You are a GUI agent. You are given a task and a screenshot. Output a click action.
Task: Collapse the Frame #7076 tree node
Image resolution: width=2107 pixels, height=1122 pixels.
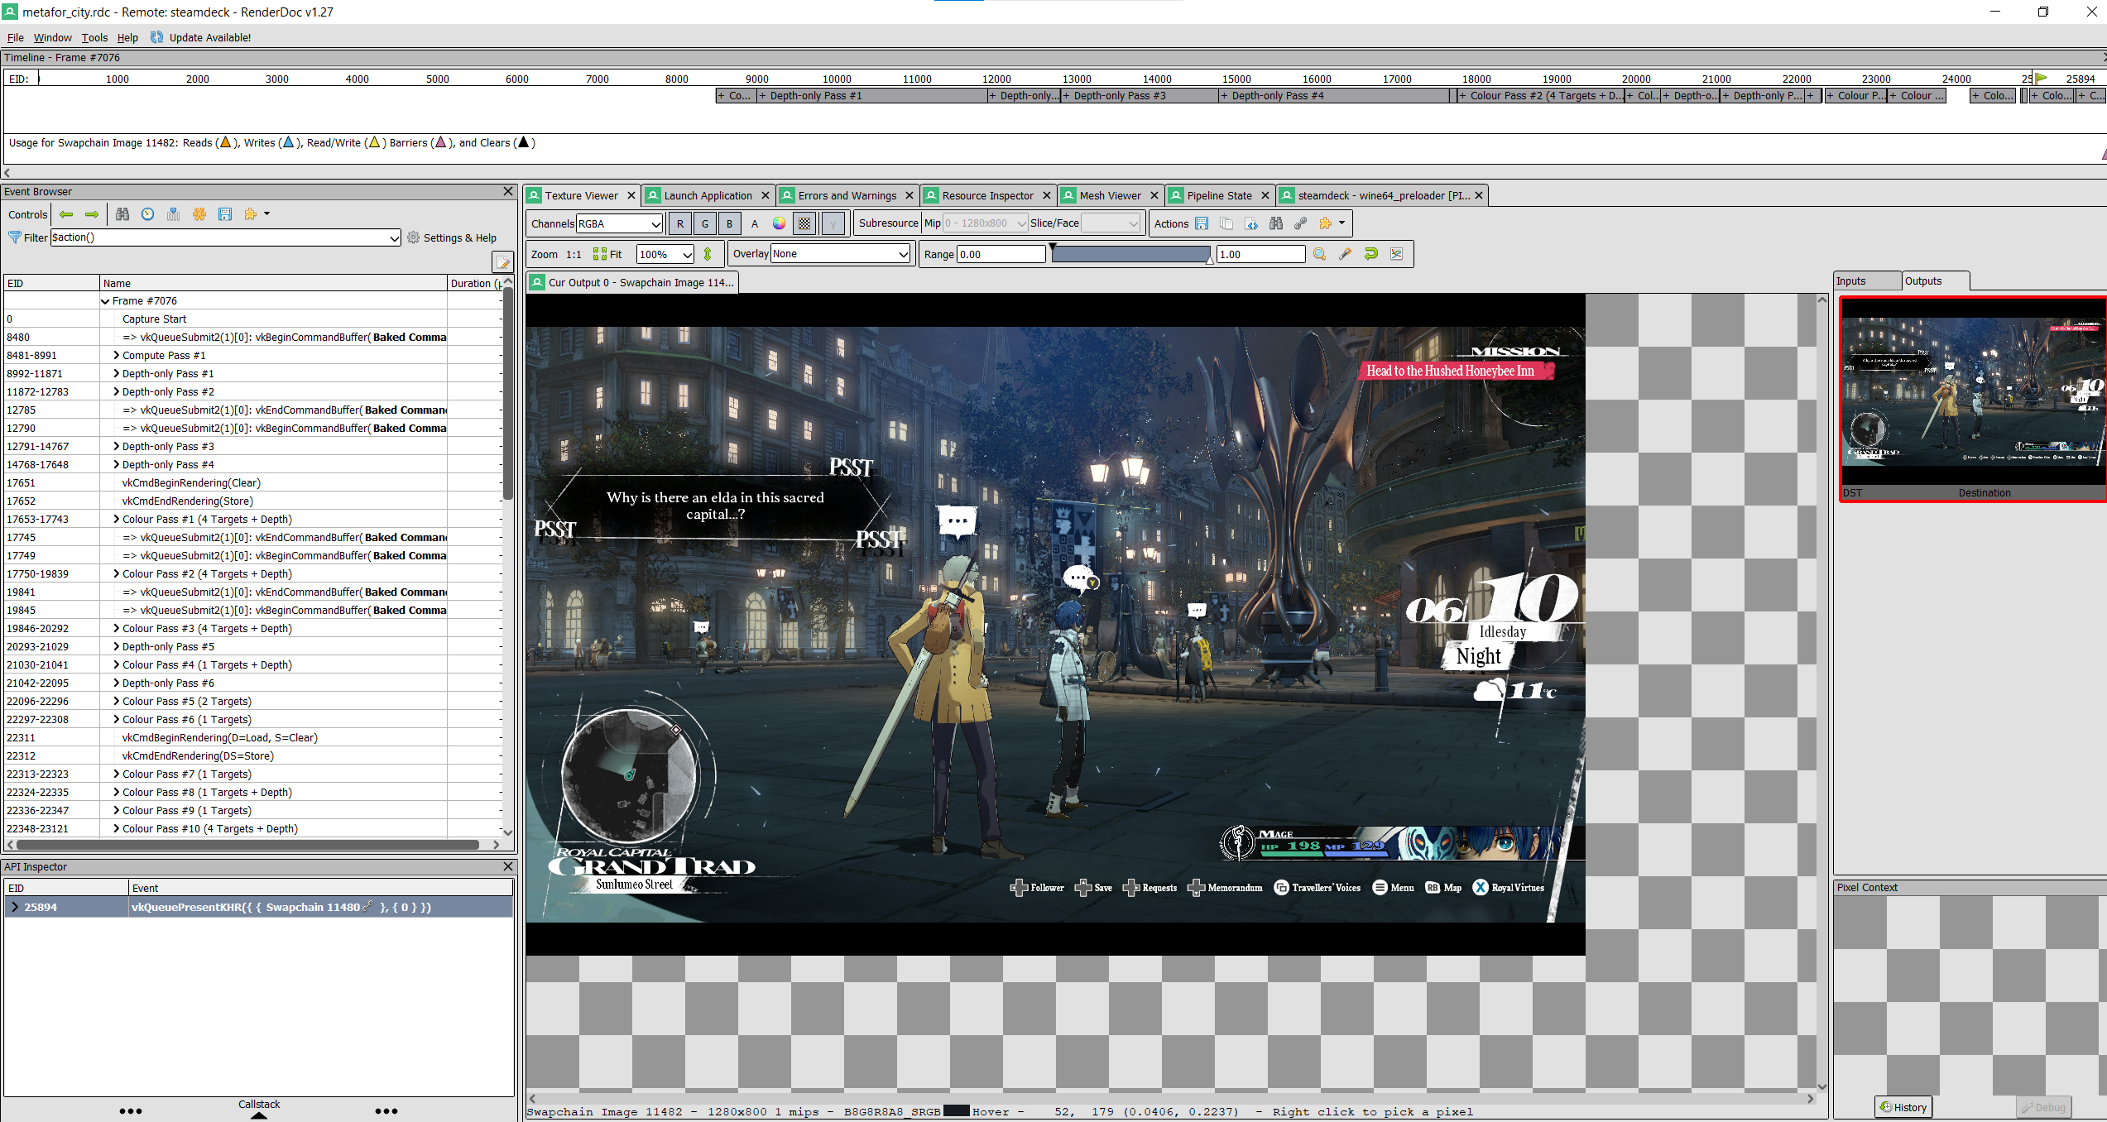[106, 301]
